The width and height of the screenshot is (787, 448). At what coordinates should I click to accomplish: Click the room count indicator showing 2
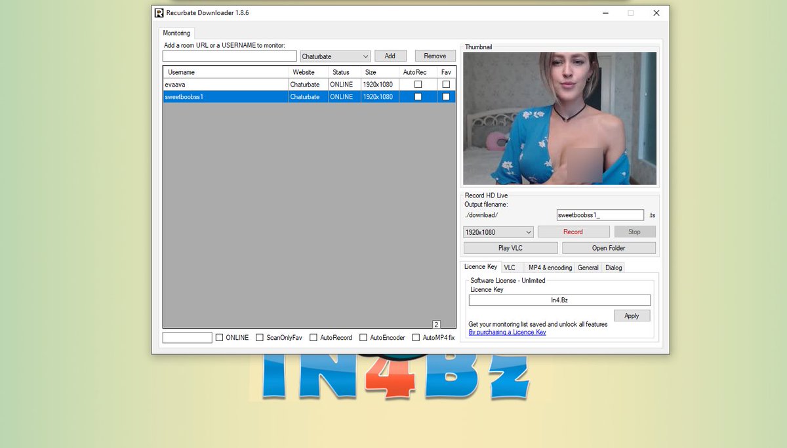click(x=436, y=324)
